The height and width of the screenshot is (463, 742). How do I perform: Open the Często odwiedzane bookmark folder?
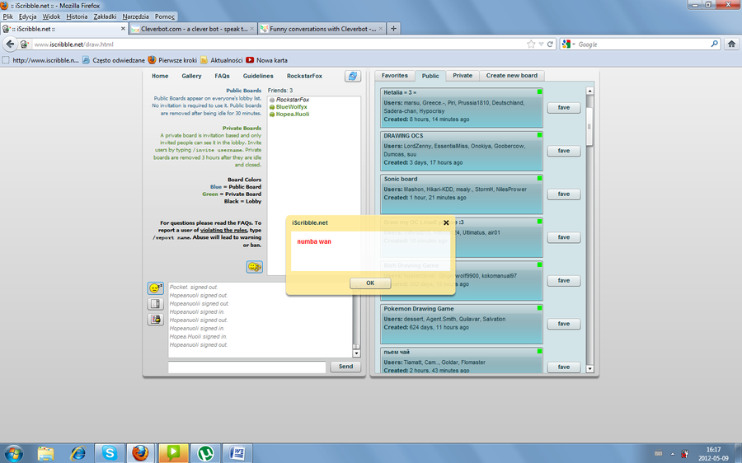tap(114, 60)
